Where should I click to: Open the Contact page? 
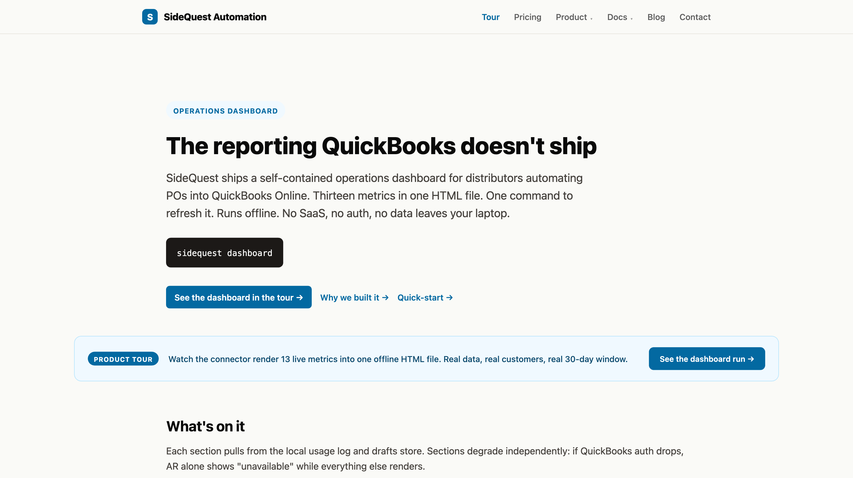click(x=695, y=17)
